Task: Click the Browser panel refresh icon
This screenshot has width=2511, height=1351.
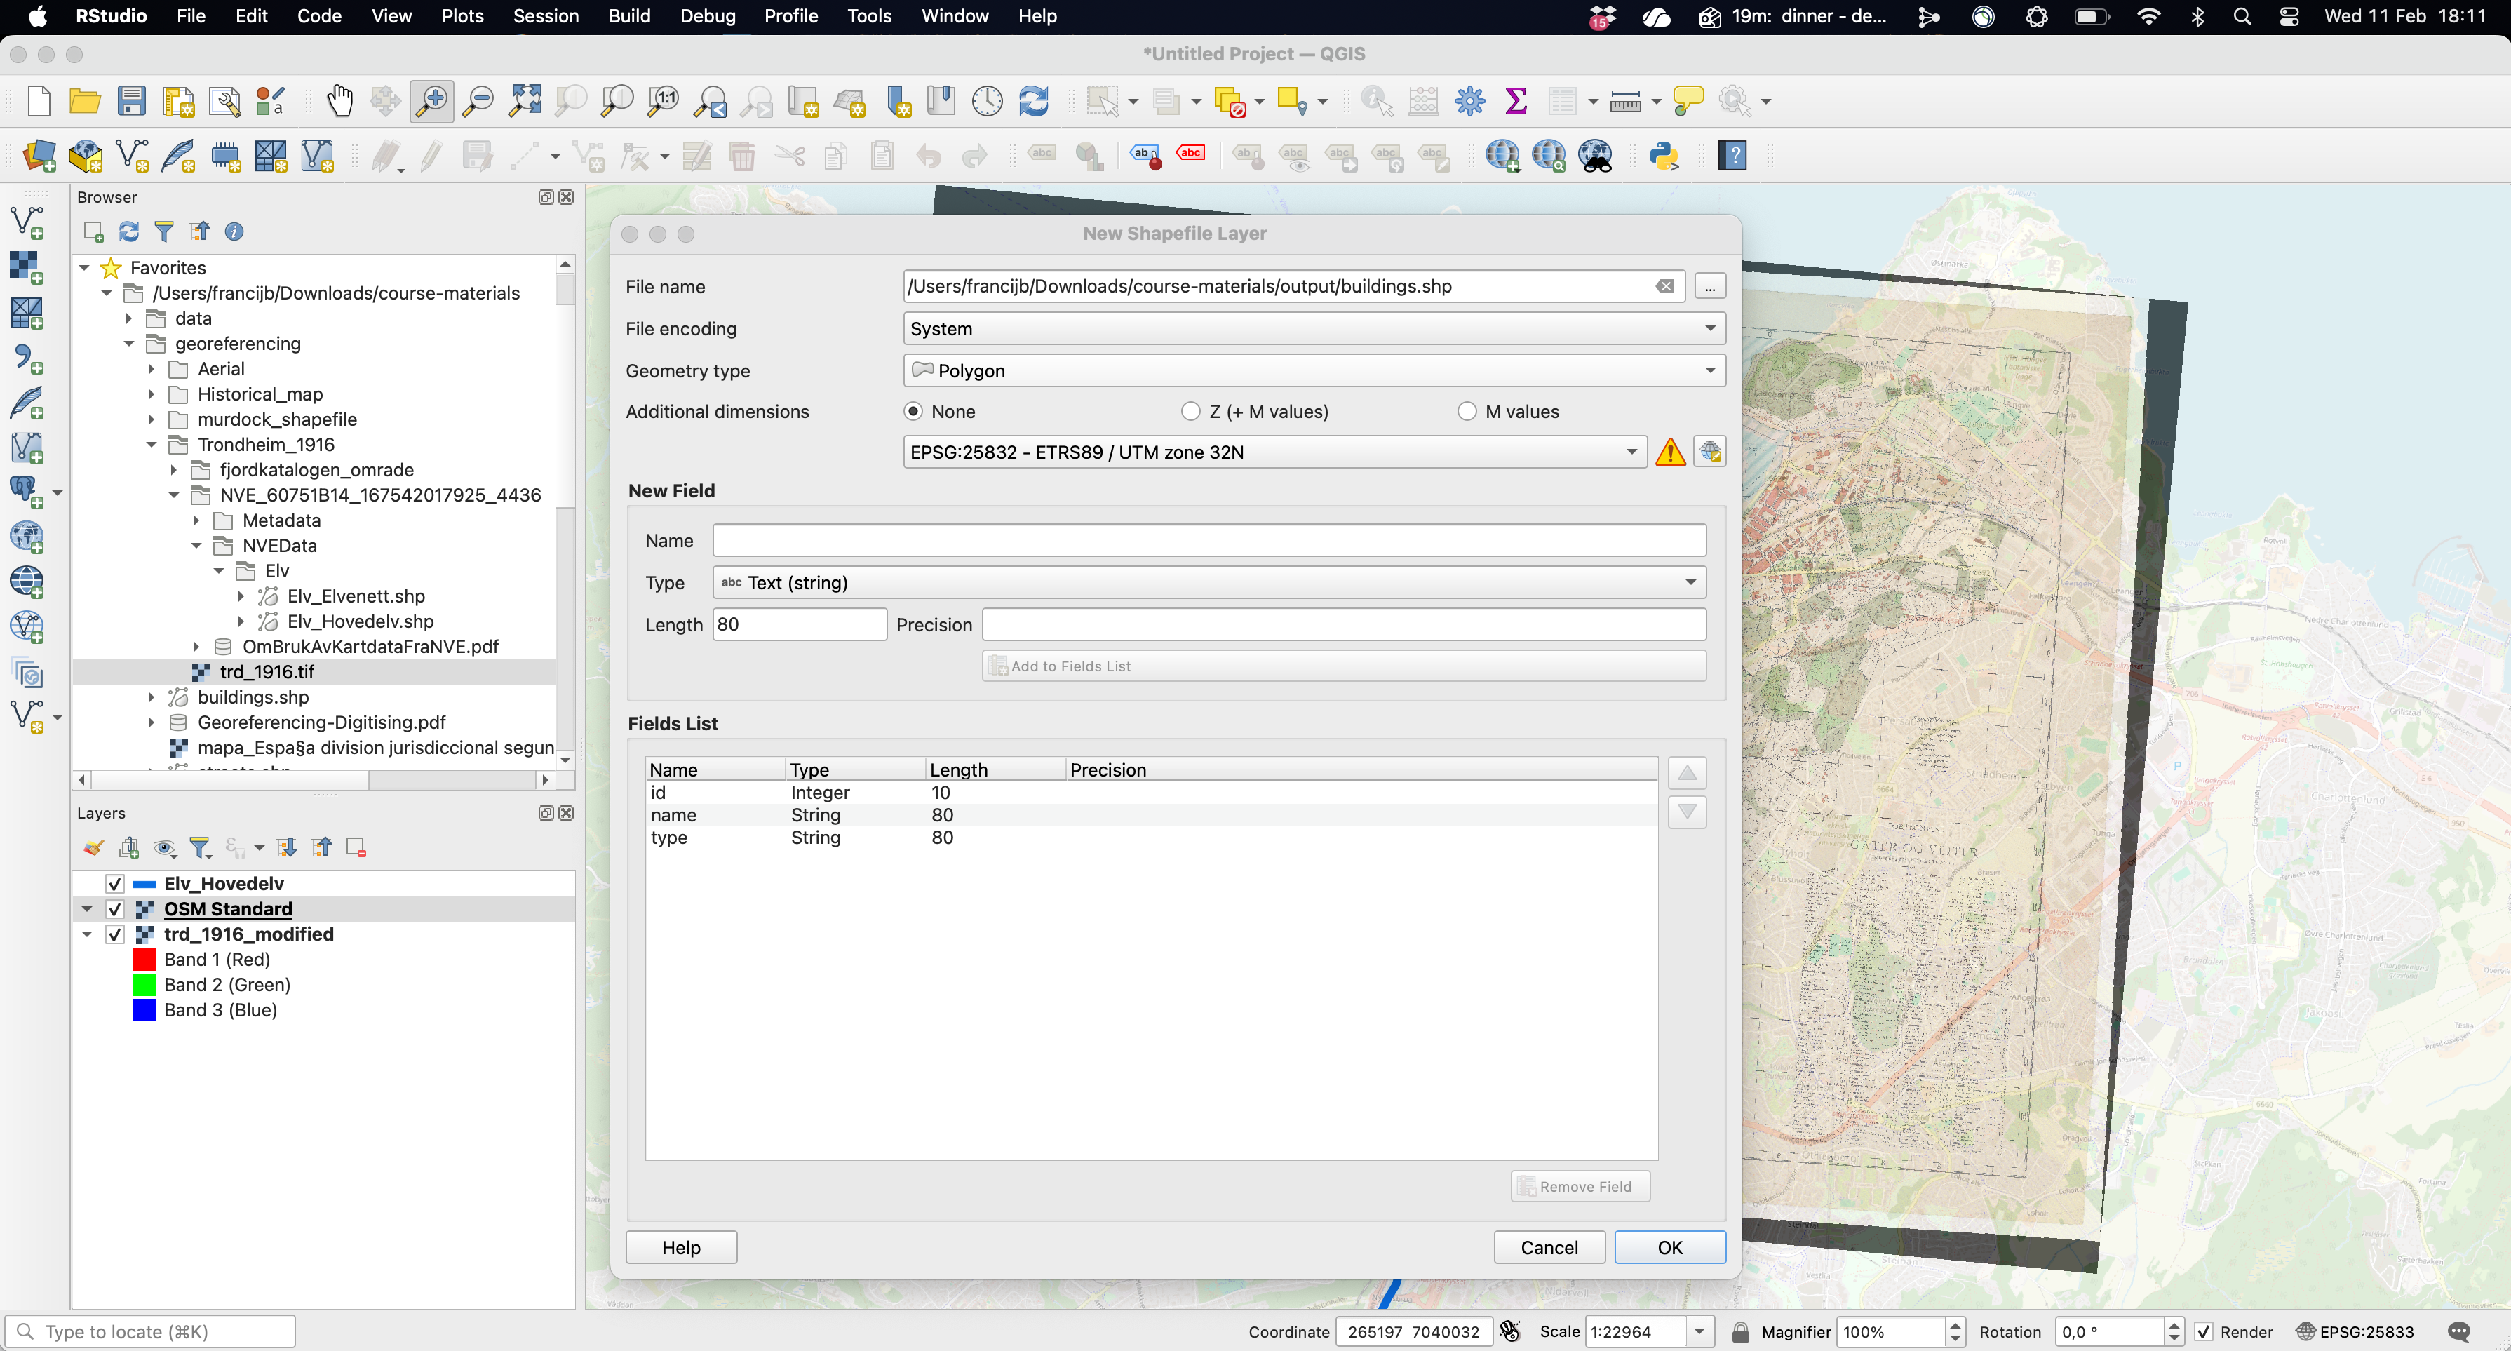Action: 128,232
